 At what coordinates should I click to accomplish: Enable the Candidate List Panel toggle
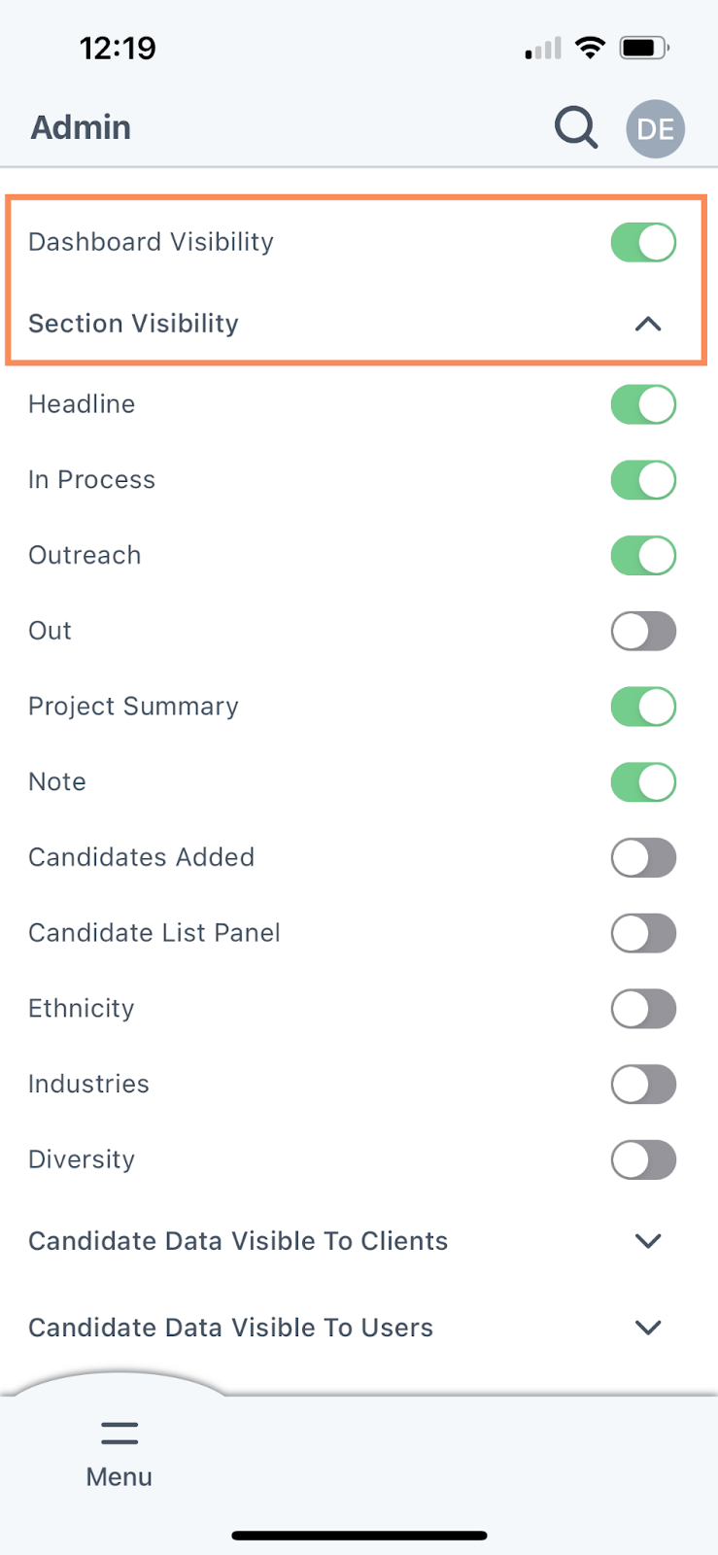(643, 933)
